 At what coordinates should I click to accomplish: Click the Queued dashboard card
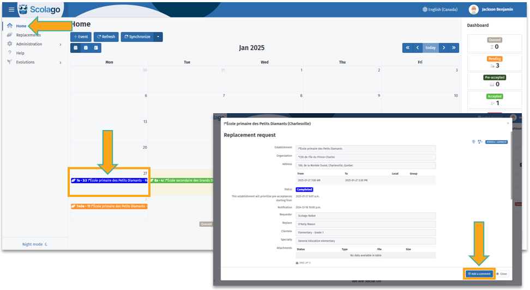(x=495, y=44)
